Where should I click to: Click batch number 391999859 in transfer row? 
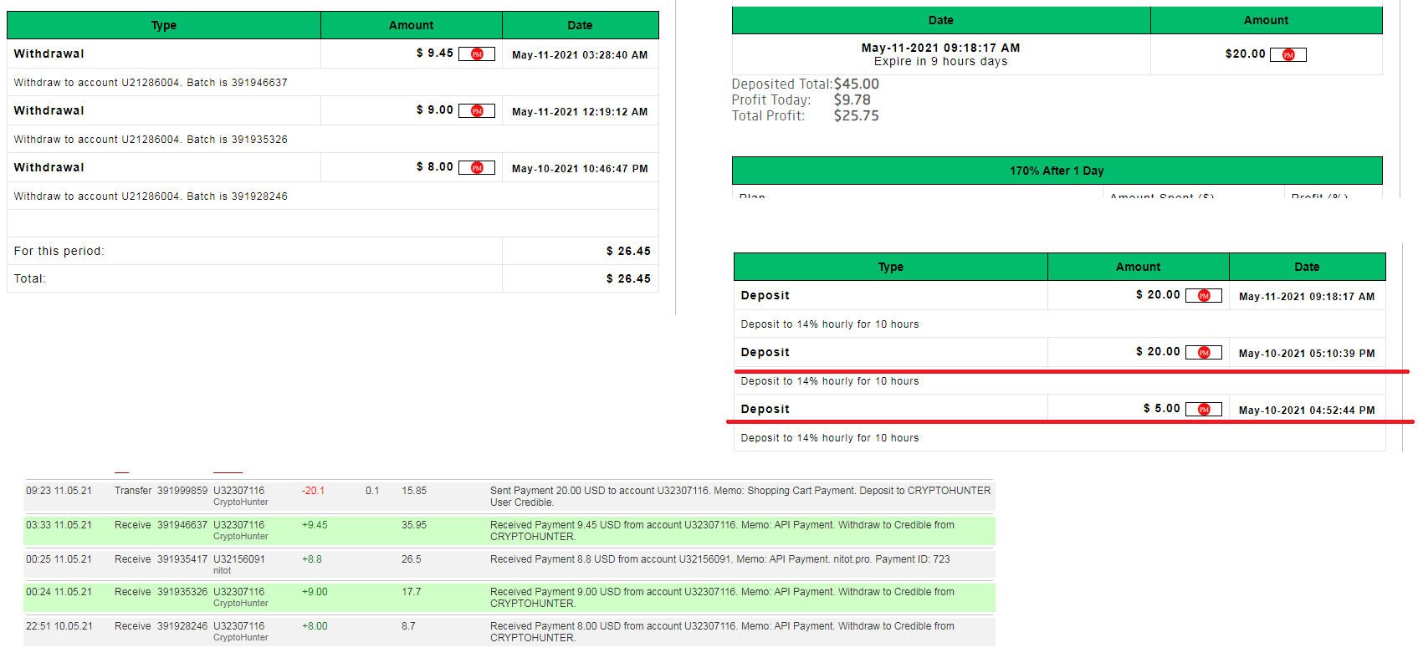tap(182, 491)
